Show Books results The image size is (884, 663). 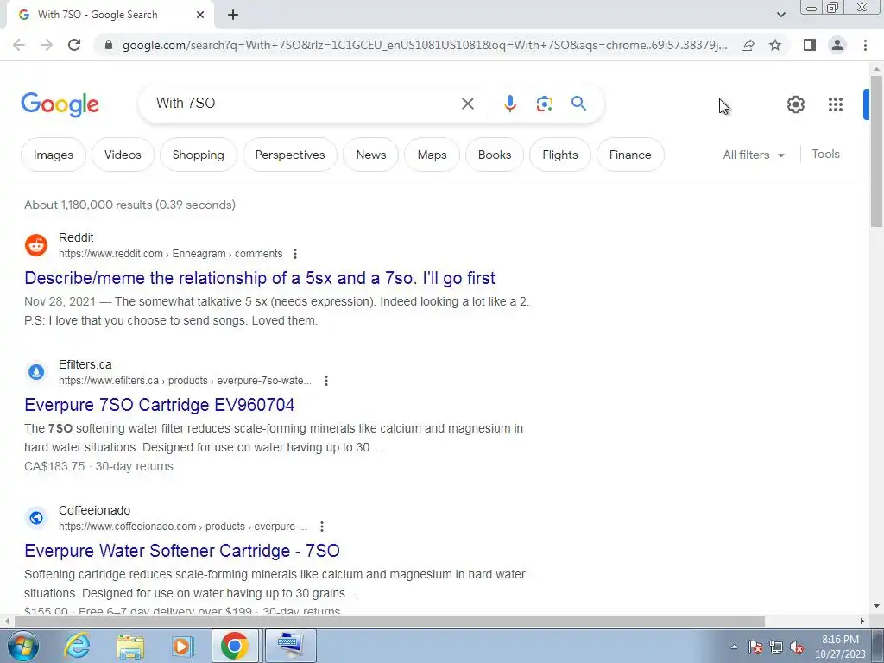click(495, 155)
